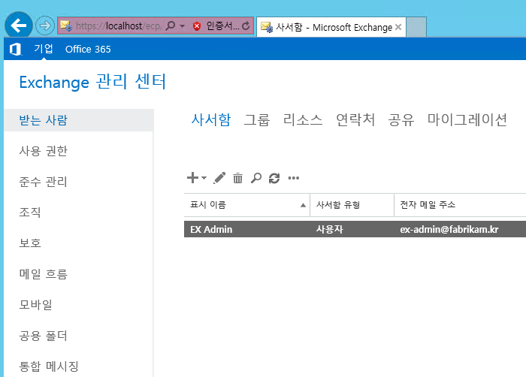Open 받는 사람 in the sidebar

79,120
